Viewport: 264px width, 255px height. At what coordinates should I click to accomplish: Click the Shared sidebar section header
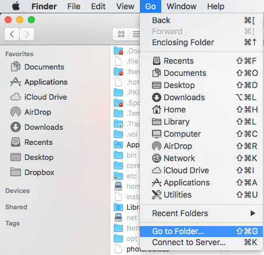coord(16,207)
